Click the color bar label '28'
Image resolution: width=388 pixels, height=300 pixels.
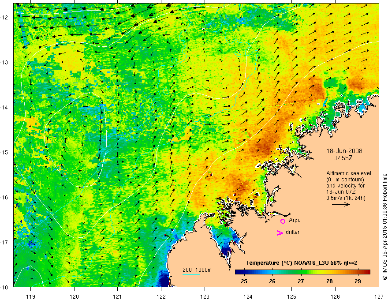pyautogui.click(x=329, y=281)
